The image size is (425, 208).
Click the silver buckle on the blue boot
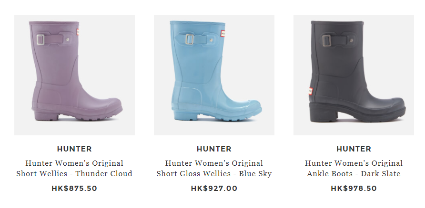(190, 39)
